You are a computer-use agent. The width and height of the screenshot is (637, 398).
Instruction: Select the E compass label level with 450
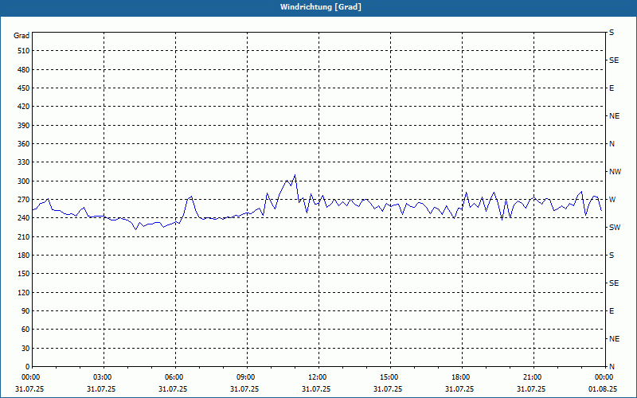(612, 88)
